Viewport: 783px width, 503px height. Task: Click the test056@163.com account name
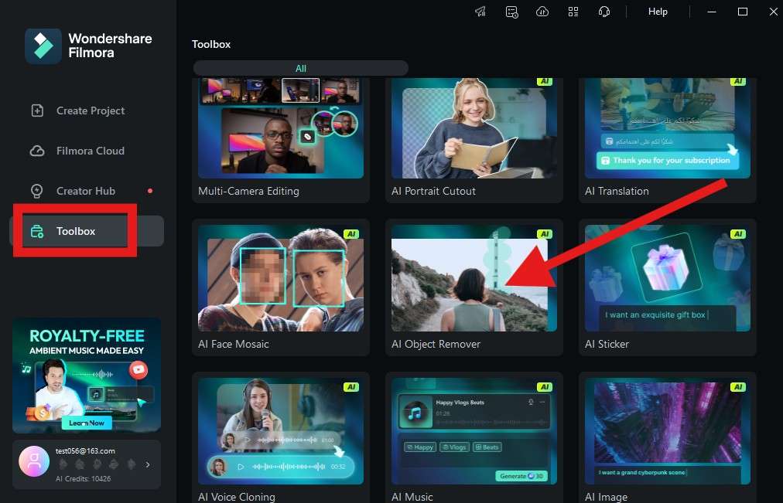[85, 450]
